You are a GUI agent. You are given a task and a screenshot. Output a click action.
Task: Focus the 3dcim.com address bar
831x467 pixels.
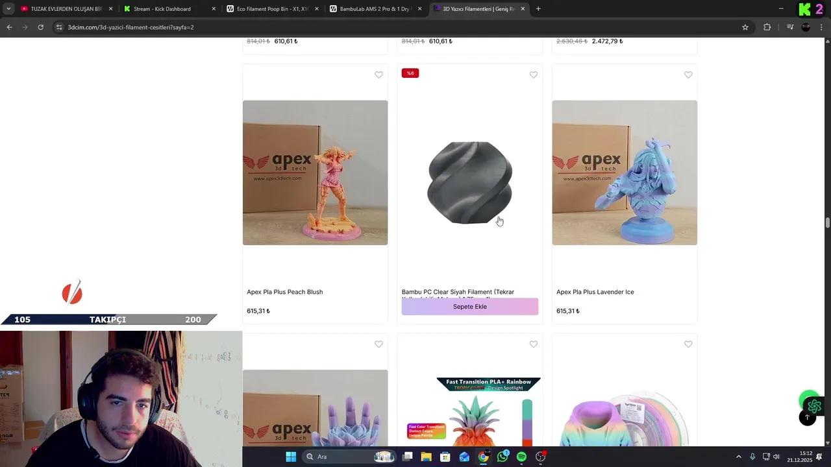tap(403, 27)
